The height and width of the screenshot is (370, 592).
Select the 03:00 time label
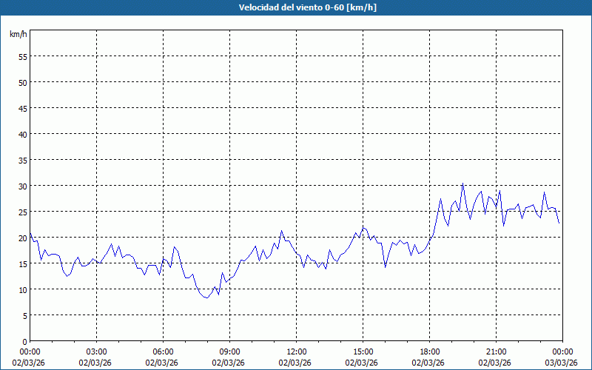point(96,351)
